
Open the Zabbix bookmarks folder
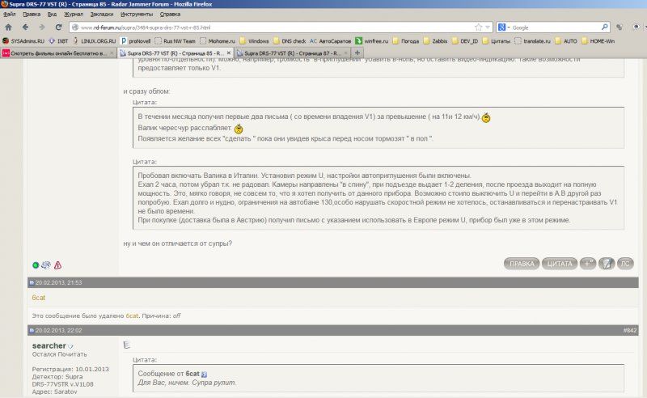[x=435, y=41]
